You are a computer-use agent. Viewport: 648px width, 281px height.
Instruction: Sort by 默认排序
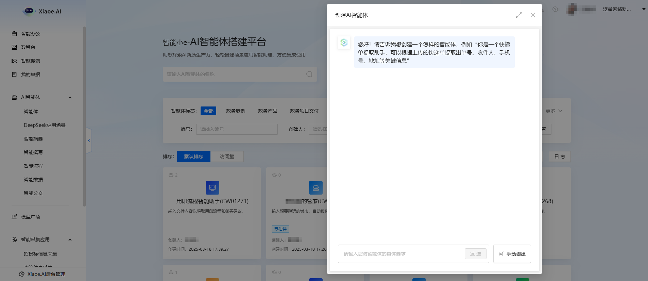(x=194, y=156)
